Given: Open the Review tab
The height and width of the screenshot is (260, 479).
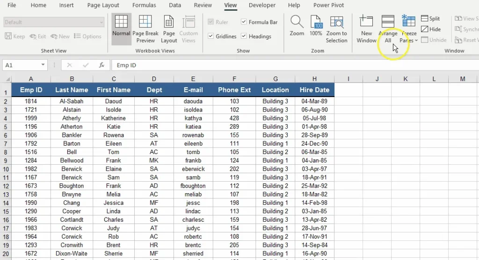Looking at the screenshot, I should [x=203, y=5].
